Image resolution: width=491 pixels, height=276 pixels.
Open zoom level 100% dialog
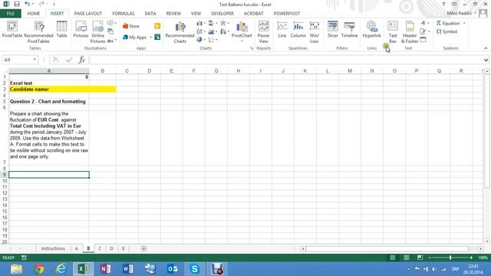pyautogui.click(x=483, y=258)
